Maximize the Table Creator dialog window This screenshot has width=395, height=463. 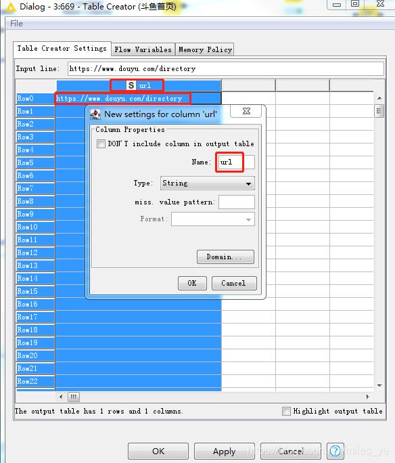click(355, 4)
